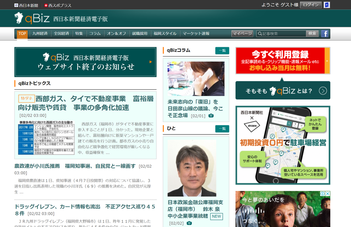The height and width of the screenshot is (227, 351).
Task: Open the コラム menu item
Action: coord(95,34)
